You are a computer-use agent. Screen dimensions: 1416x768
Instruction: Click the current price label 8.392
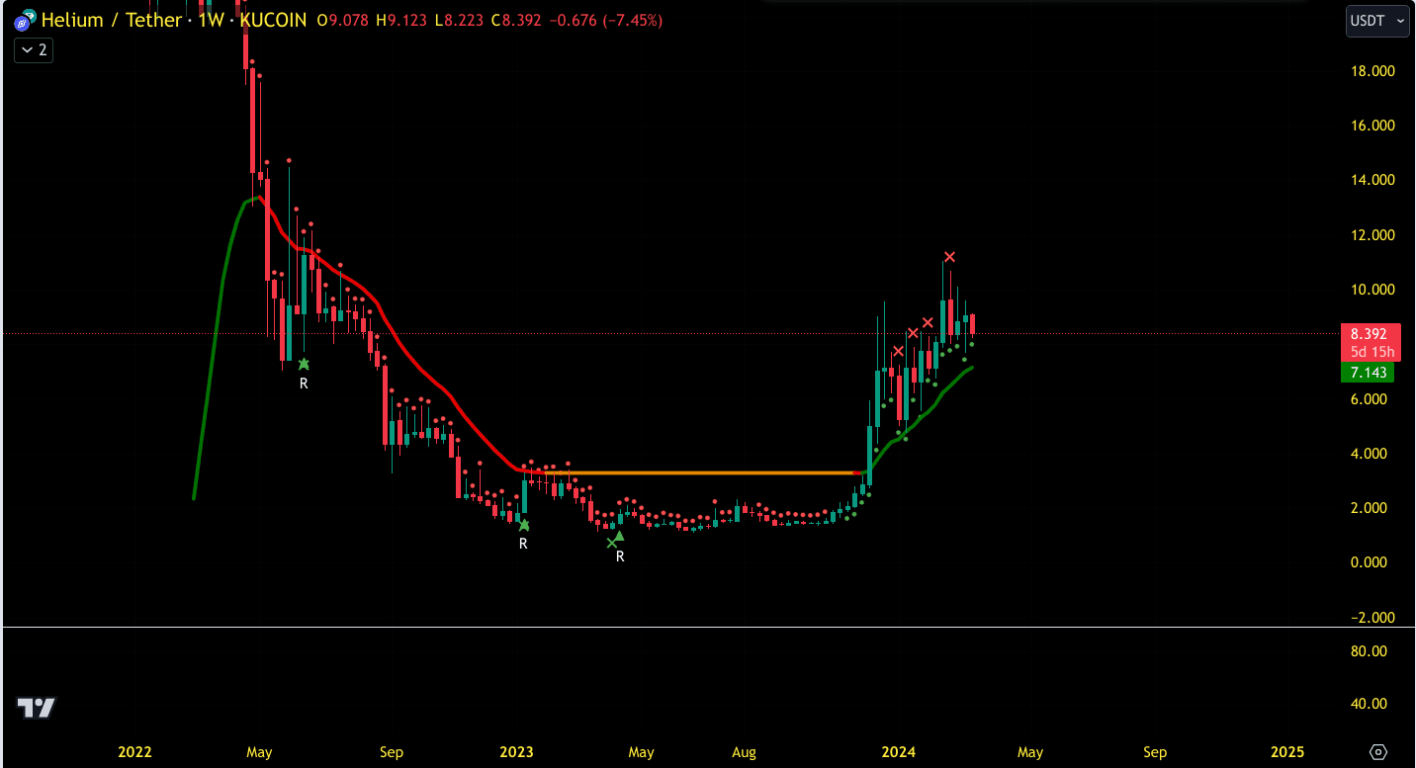tap(1370, 334)
